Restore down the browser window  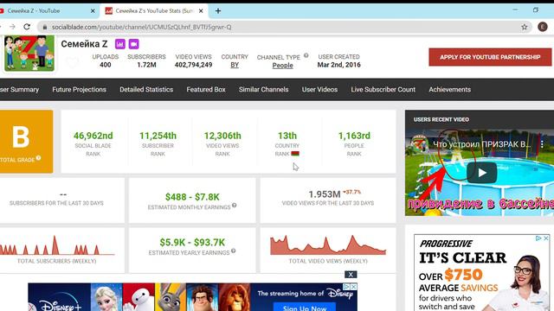tap(536, 10)
